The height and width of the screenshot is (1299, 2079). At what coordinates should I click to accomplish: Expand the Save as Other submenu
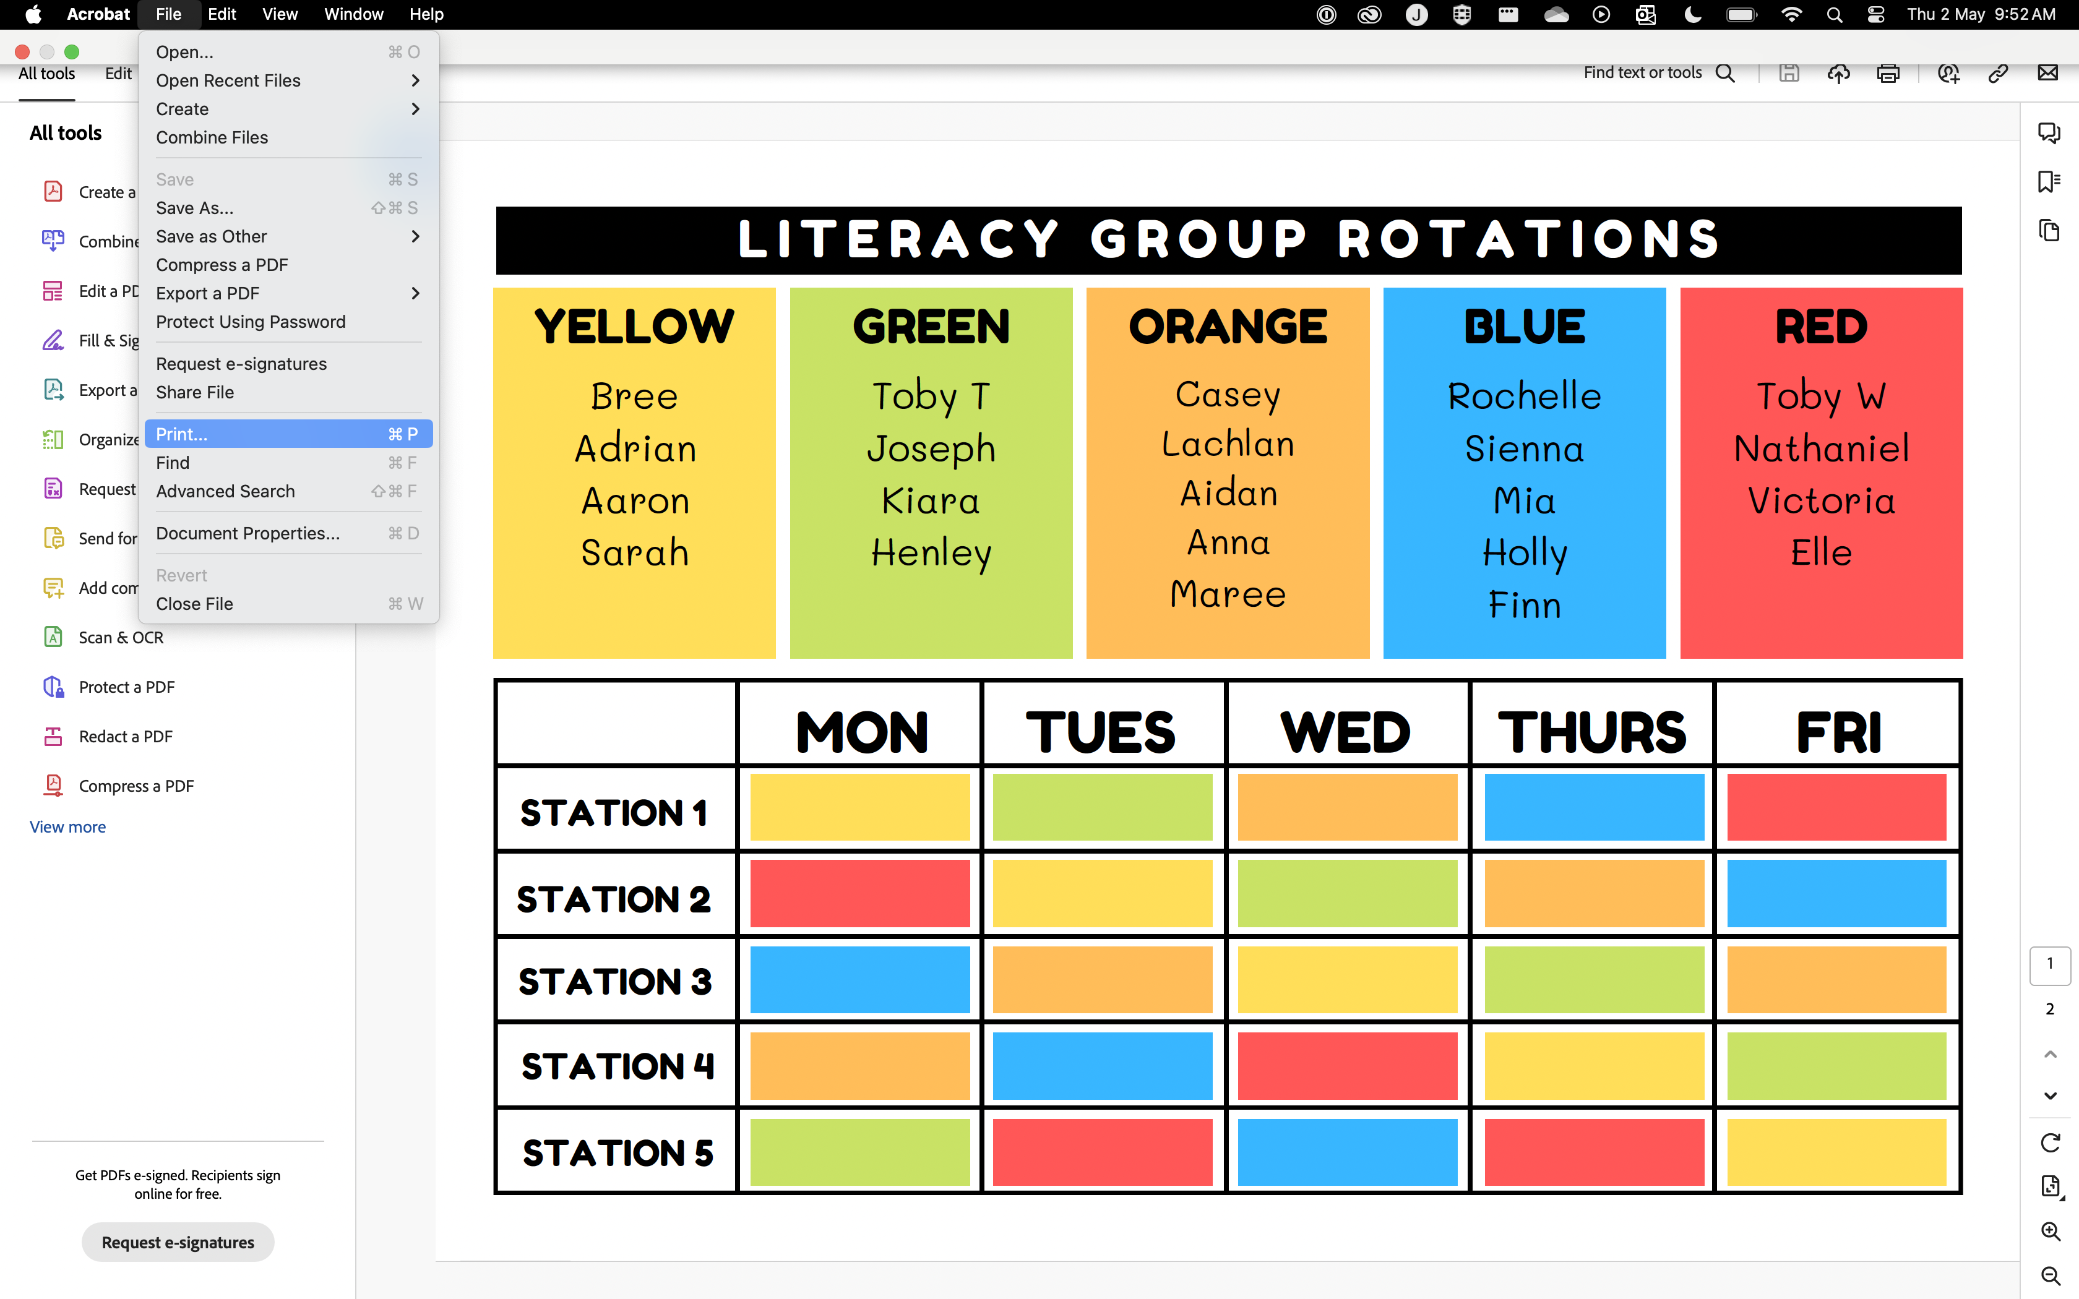coord(415,236)
